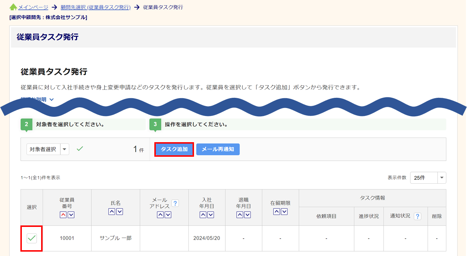Sort メールアドレス column ascending
Screen dimensions: 467x256
click(160, 215)
